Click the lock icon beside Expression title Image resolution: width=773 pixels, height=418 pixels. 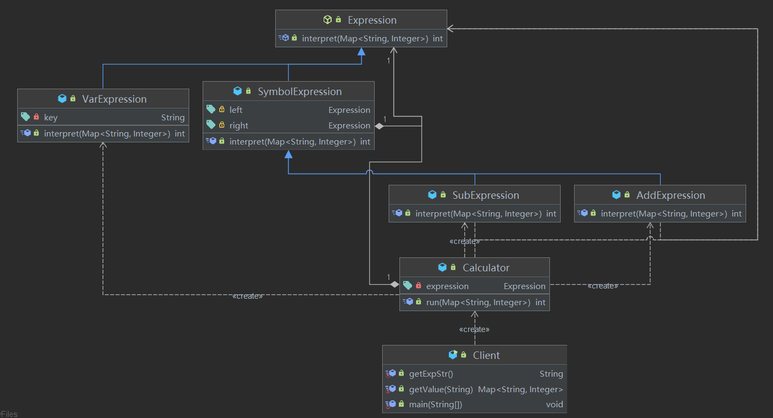pyautogui.click(x=338, y=20)
